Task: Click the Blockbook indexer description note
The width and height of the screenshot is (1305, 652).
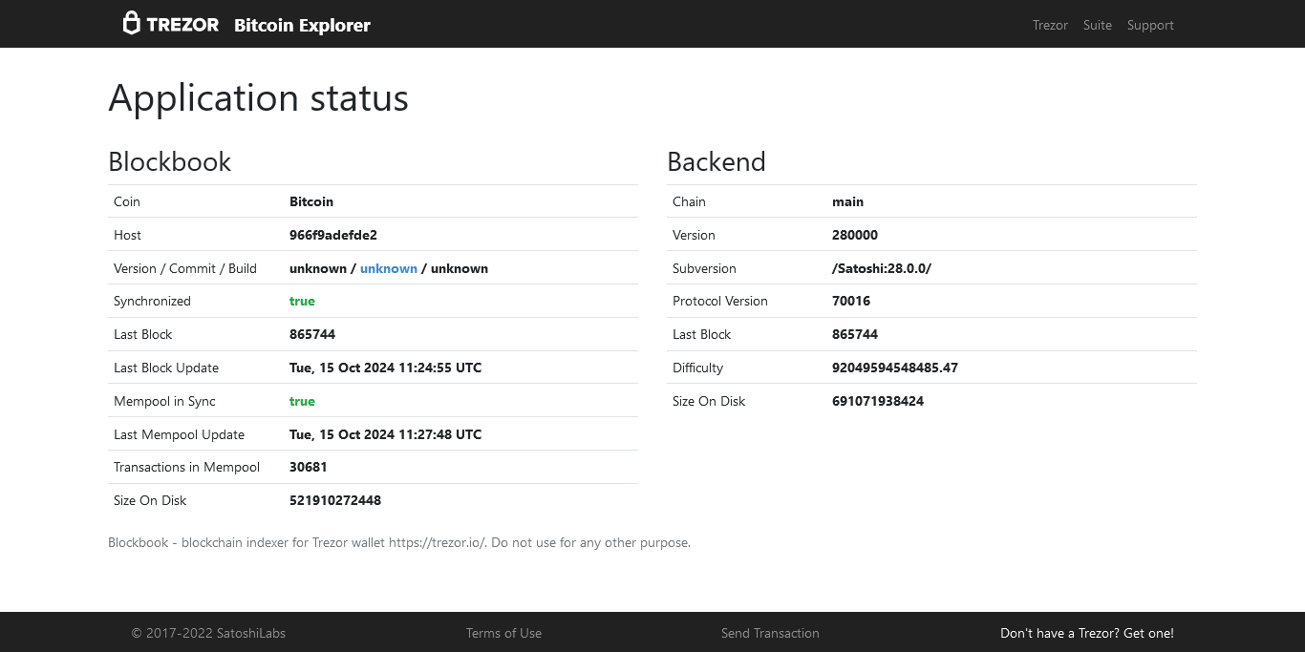Action: click(399, 542)
